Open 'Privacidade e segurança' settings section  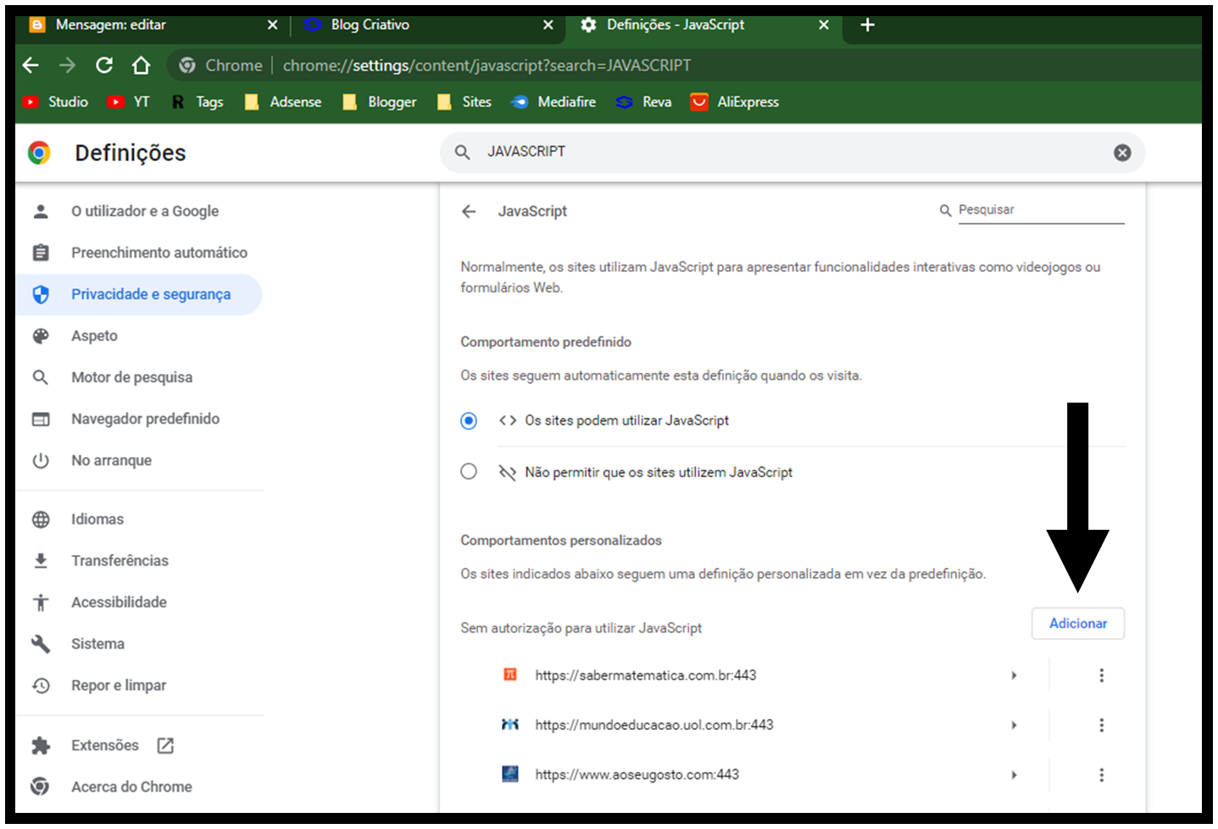[150, 294]
